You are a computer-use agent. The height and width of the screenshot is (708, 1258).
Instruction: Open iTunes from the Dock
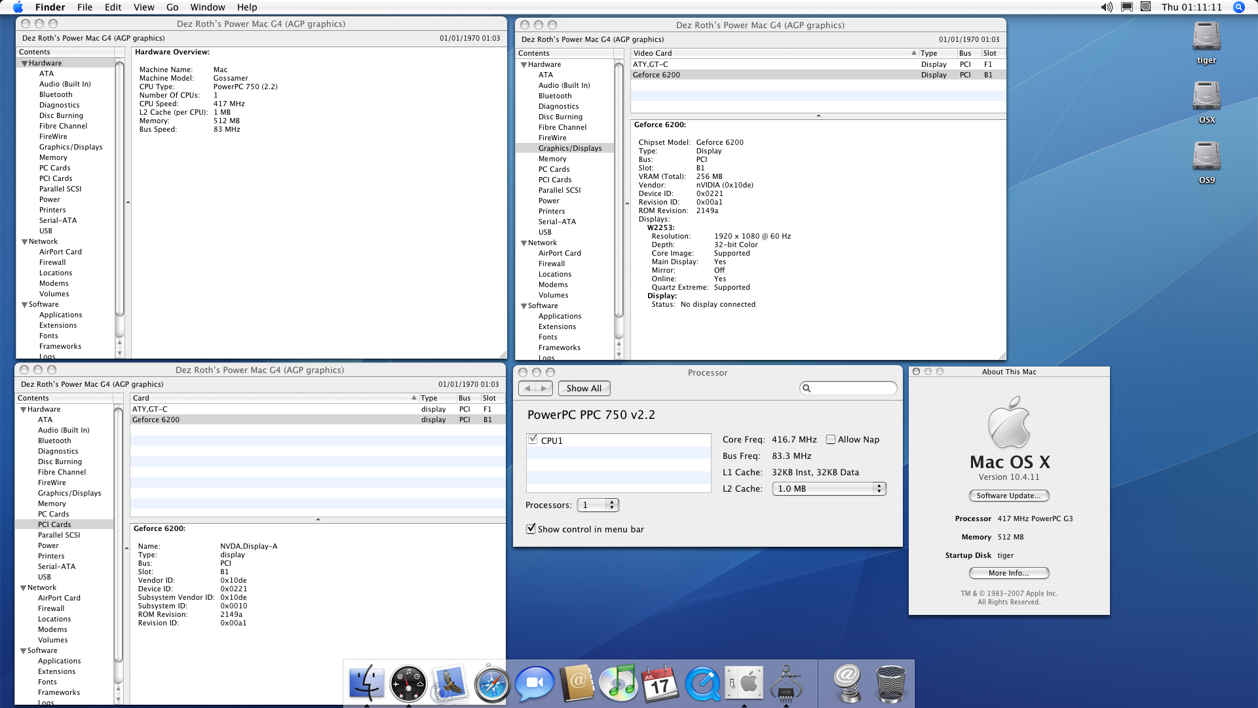(619, 683)
